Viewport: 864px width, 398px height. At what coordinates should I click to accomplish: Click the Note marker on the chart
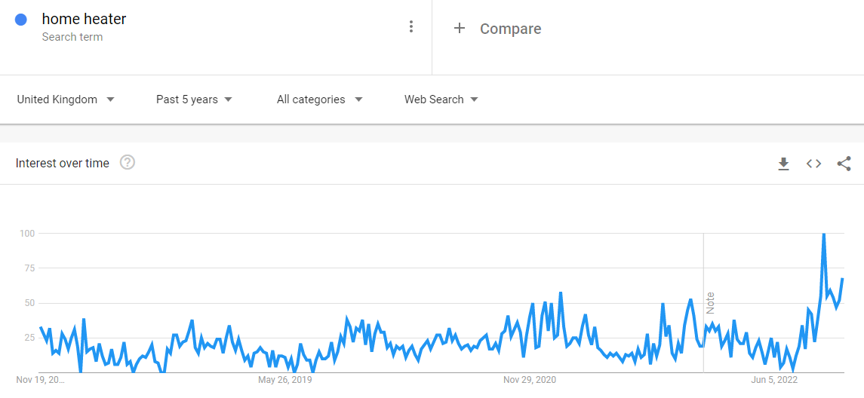(710, 302)
